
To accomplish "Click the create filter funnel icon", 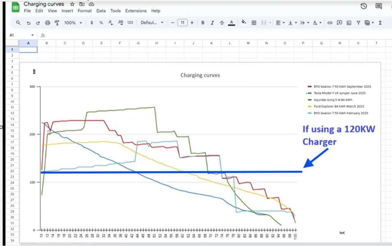I will 358,23.
